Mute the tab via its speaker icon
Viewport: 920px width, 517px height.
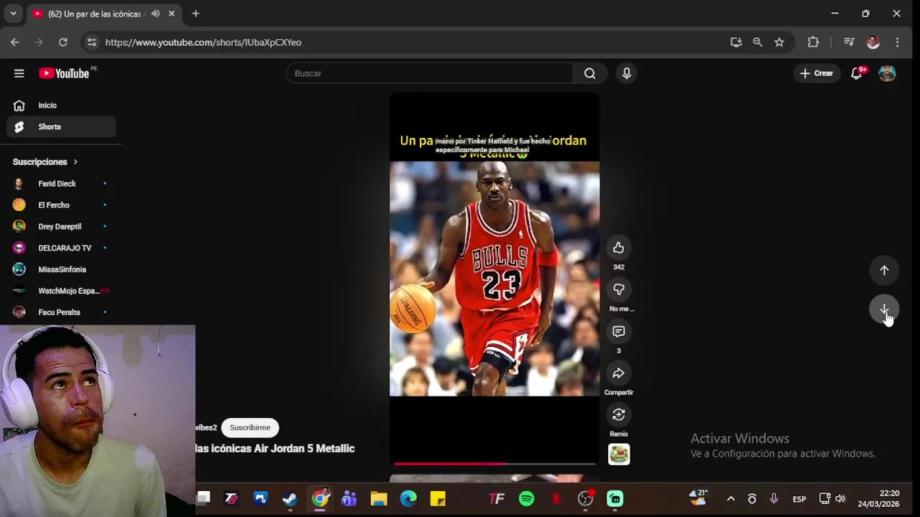[155, 14]
